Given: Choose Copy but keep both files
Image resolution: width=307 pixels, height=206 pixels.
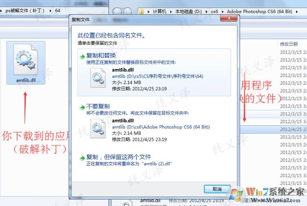Looking at the screenshot, I should [x=154, y=160].
